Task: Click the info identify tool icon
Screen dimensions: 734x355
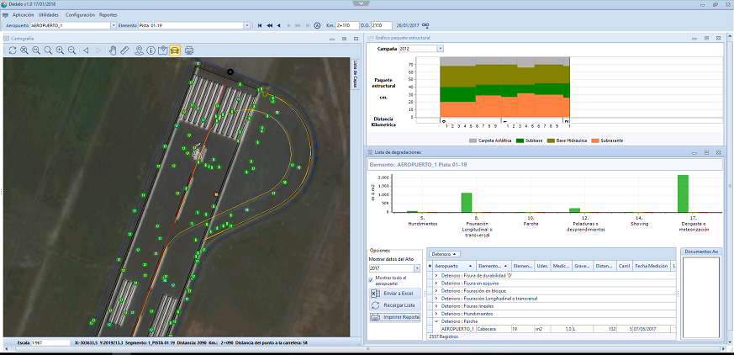Action: click(150, 50)
